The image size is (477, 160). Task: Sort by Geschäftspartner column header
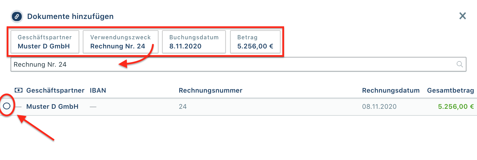pos(55,91)
